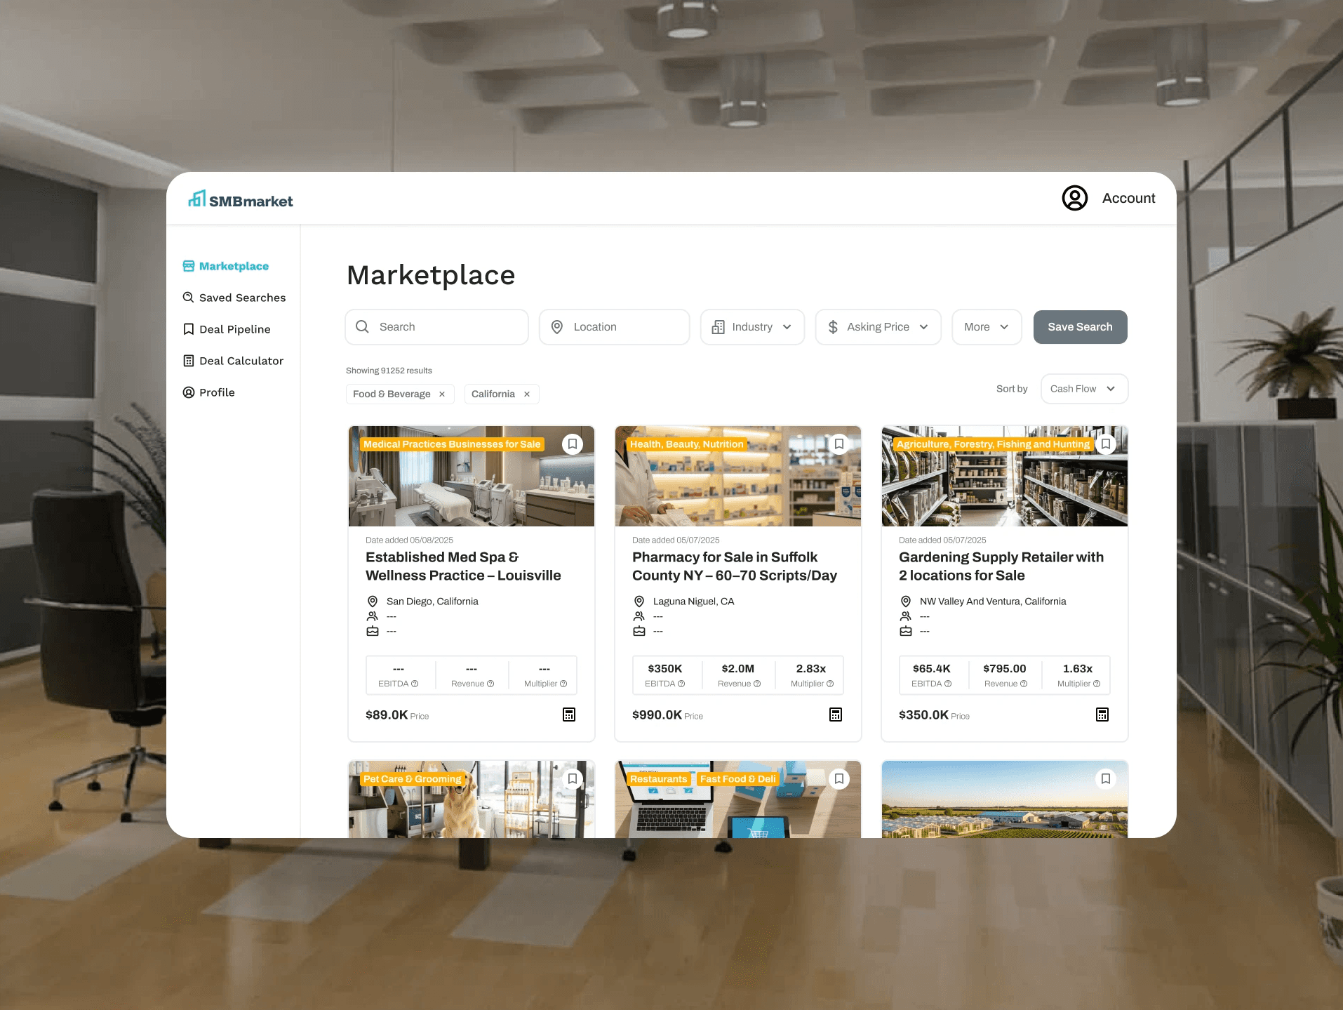The height and width of the screenshot is (1010, 1343).
Task: Expand the More filters dropdown
Action: (x=987, y=327)
